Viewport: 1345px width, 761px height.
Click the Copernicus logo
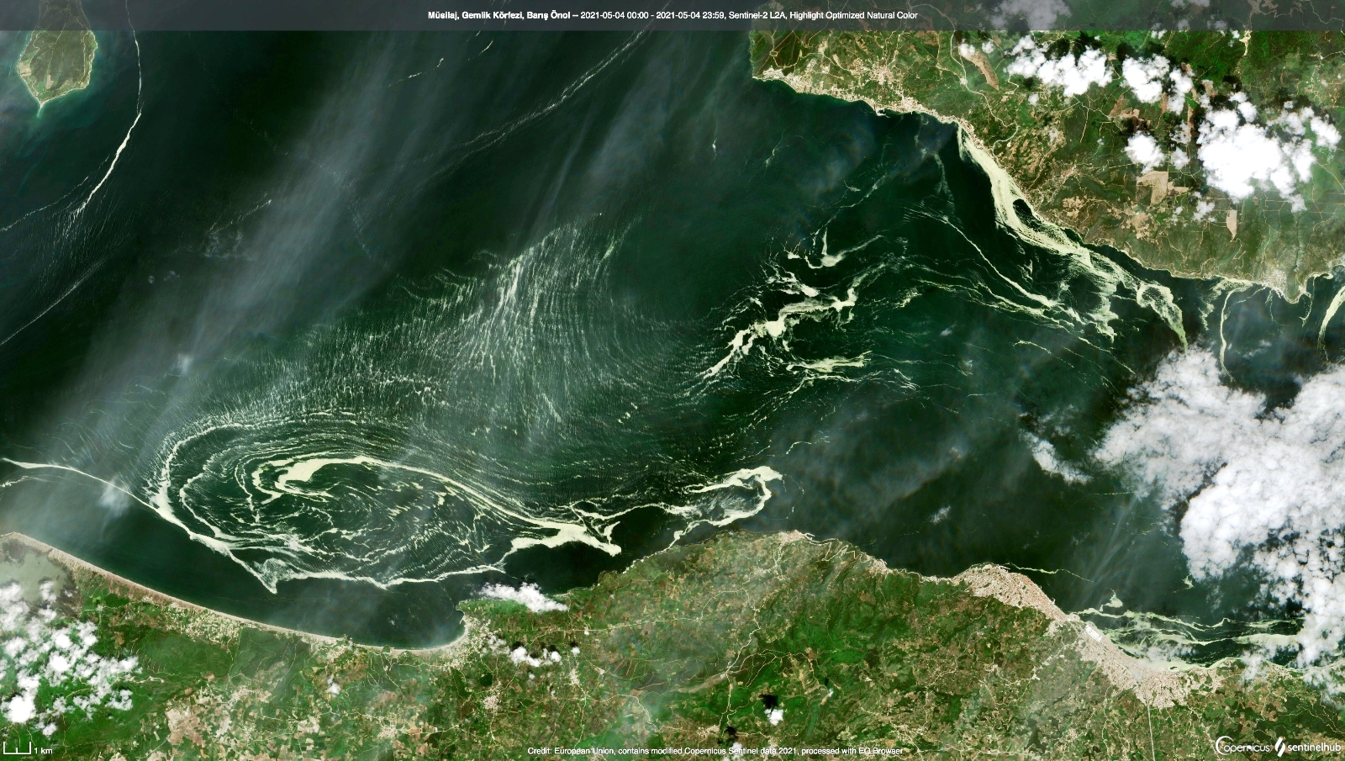(x=1242, y=746)
